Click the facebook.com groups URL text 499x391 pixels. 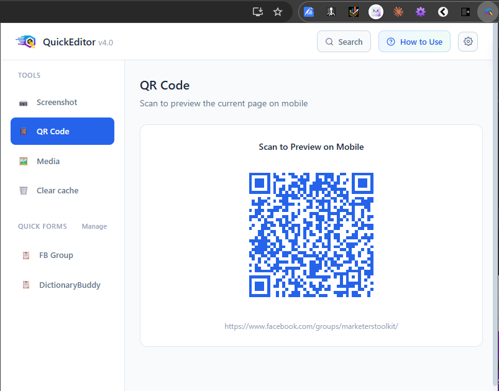pos(311,326)
